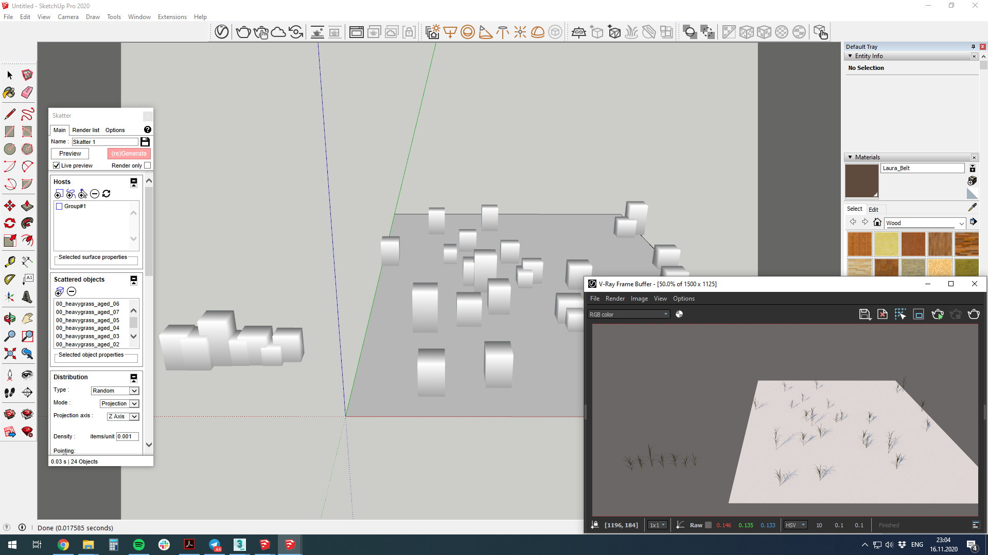Image resolution: width=988 pixels, height=555 pixels.
Task: Select the Line pencil tool
Action: coord(10,114)
